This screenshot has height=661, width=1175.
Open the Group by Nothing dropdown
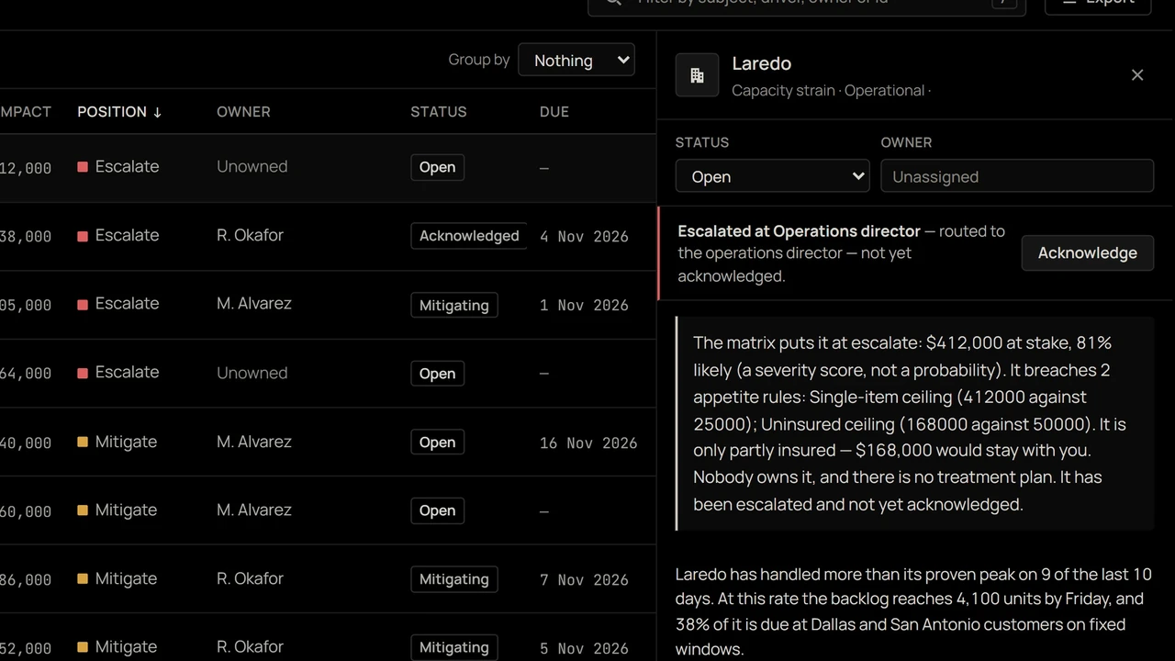coord(576,60)
